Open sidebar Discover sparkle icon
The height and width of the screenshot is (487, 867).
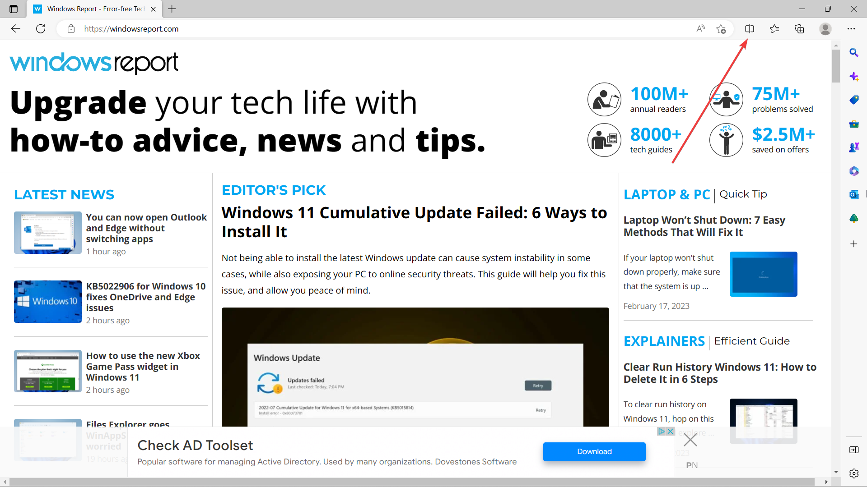(x=854, y=77)
